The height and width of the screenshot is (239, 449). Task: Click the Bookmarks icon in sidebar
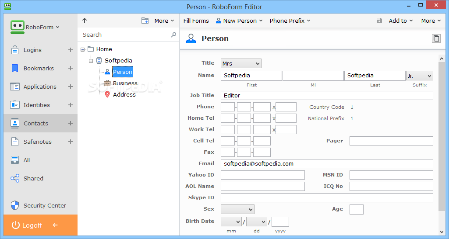[x=14, y=68]
